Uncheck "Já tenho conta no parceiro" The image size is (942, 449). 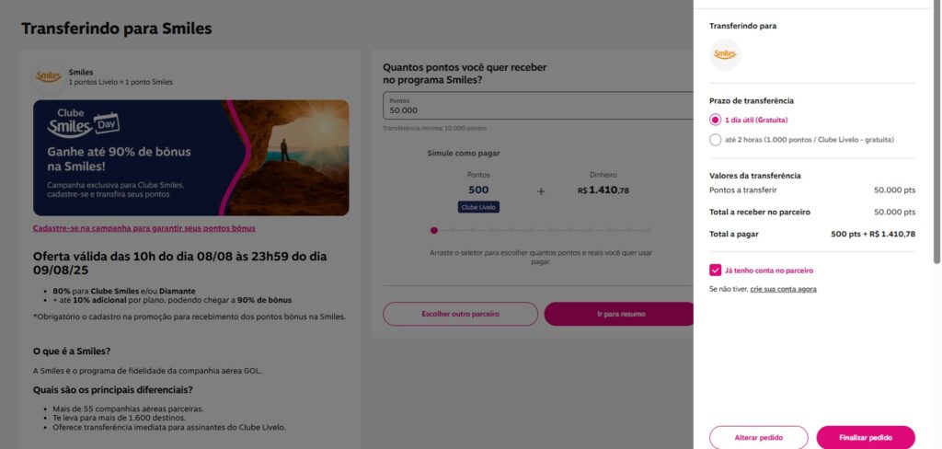pyautogui.click(x=716, y=271)
